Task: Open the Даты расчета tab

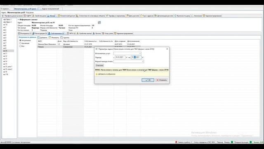Action: [133, 16]
